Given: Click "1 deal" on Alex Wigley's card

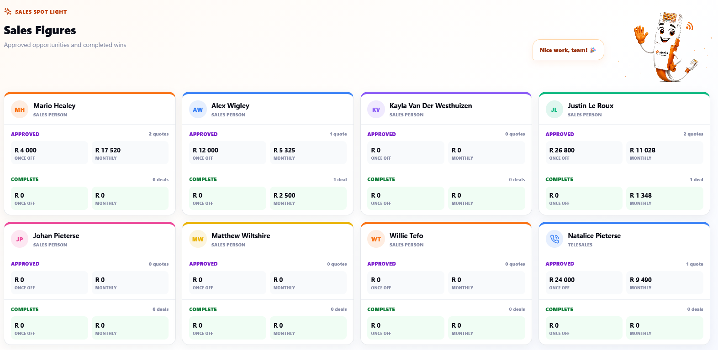Looking at the screenshot, I should coord(340,180).
